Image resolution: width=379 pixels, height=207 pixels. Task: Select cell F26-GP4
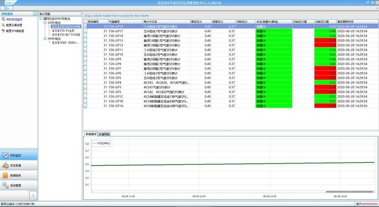[125, 82]
